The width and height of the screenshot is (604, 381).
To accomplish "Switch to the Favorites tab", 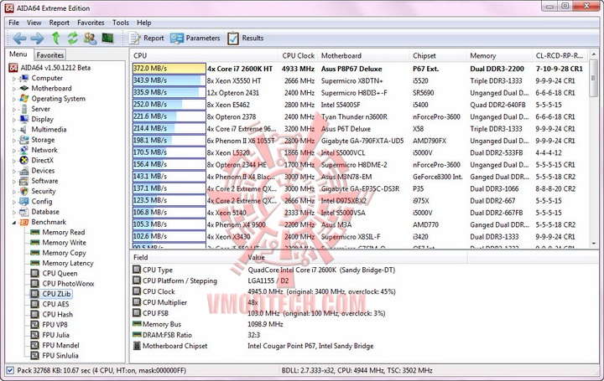I will [50, 55].
